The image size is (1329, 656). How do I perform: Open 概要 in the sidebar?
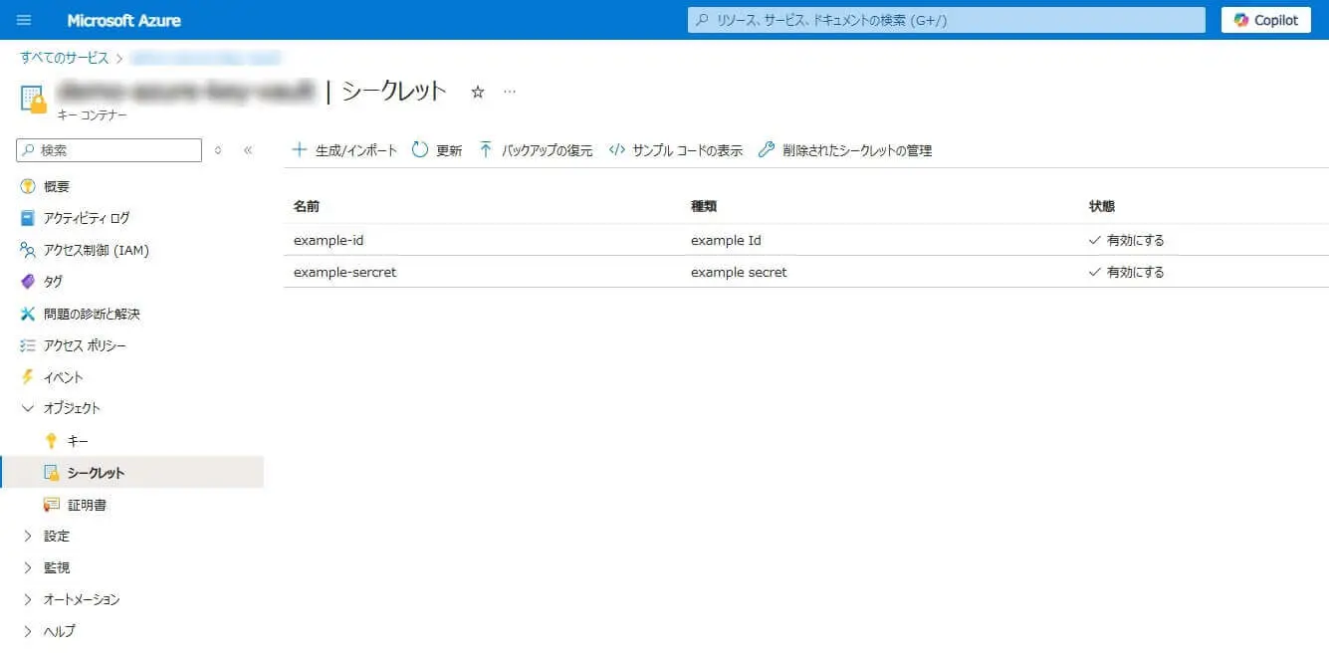point(57,186)
